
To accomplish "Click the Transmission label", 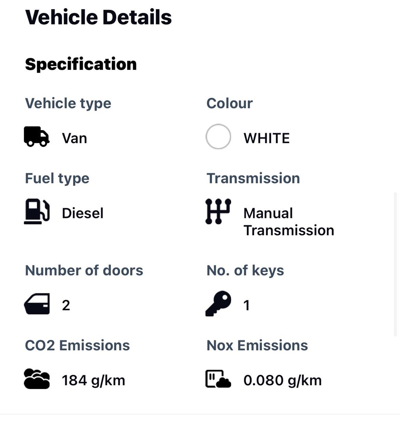I will [253, 178].
